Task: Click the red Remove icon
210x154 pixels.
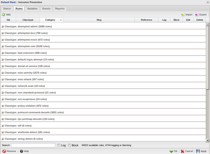Action: pyautogui.click(x=4, y=151)
